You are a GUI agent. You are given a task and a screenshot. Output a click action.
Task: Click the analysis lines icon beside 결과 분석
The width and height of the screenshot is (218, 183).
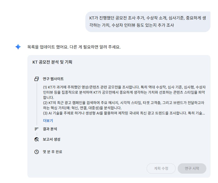tap(36, 129)
